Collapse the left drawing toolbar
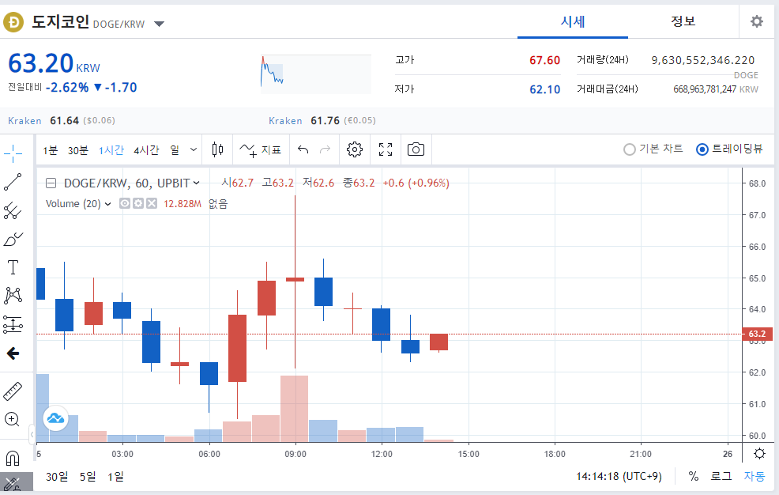 click(32, 434)
